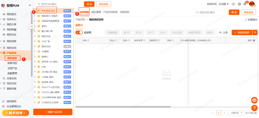
Task: Open 高级搜索 in the top bar
Action: pyautogui.click(x=104, y=4)
